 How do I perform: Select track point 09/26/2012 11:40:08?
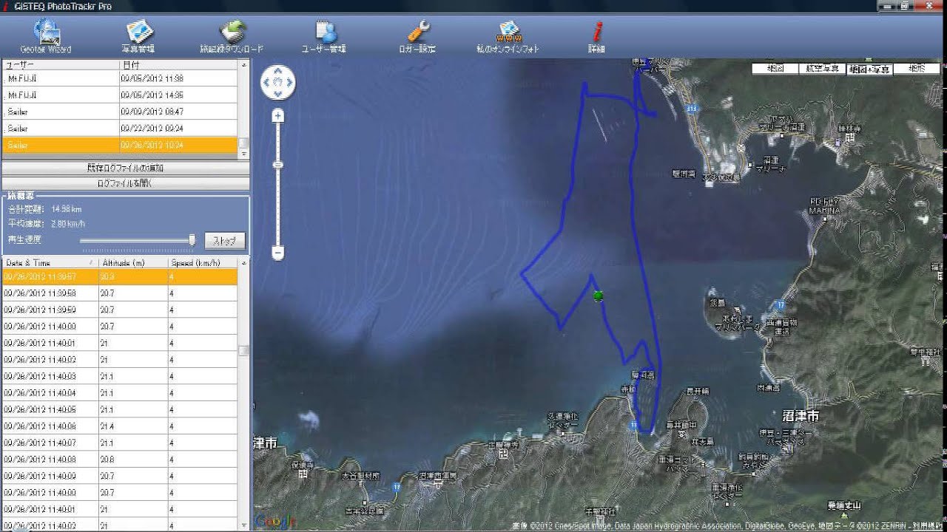[x=120, y=460]
